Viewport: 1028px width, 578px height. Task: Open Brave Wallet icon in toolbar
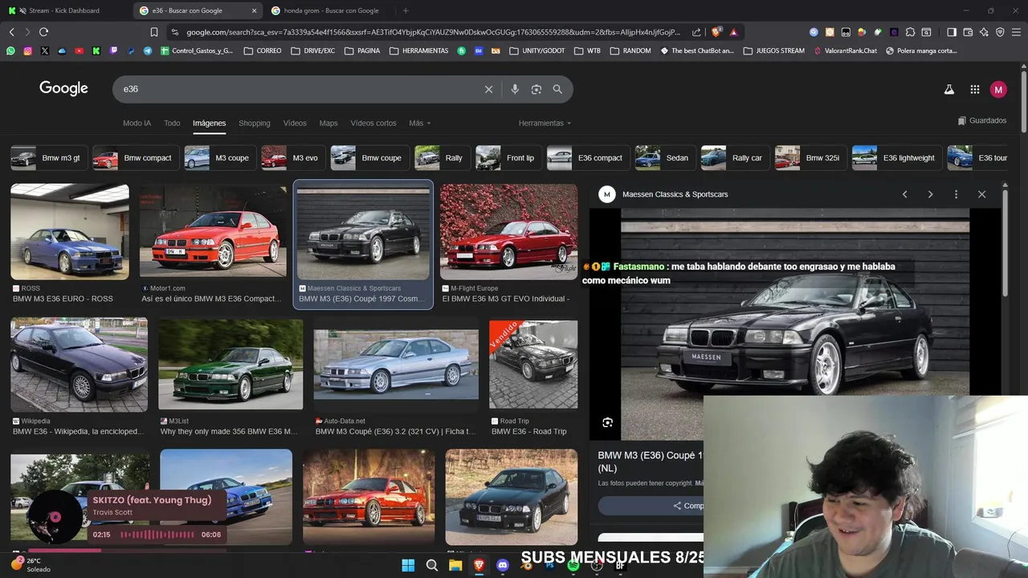point(968,32)
